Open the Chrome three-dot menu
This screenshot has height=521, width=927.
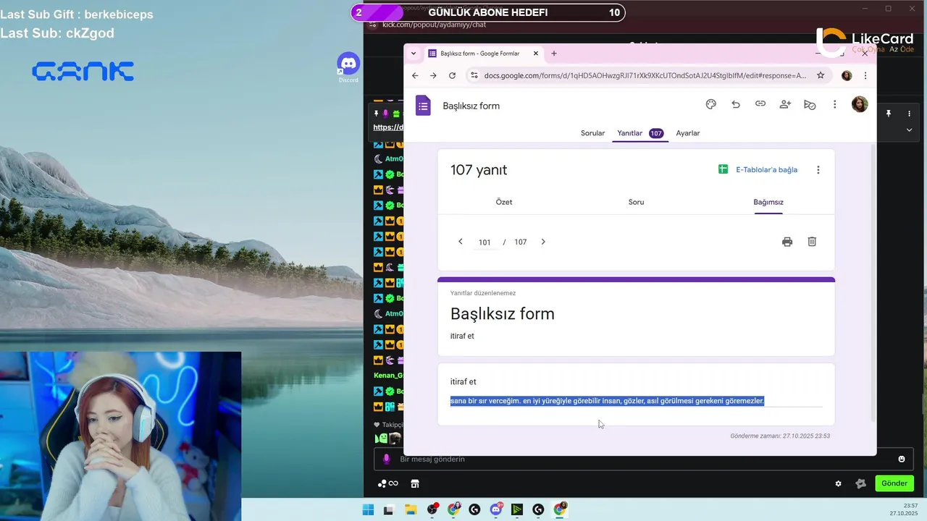coord(865,75)
